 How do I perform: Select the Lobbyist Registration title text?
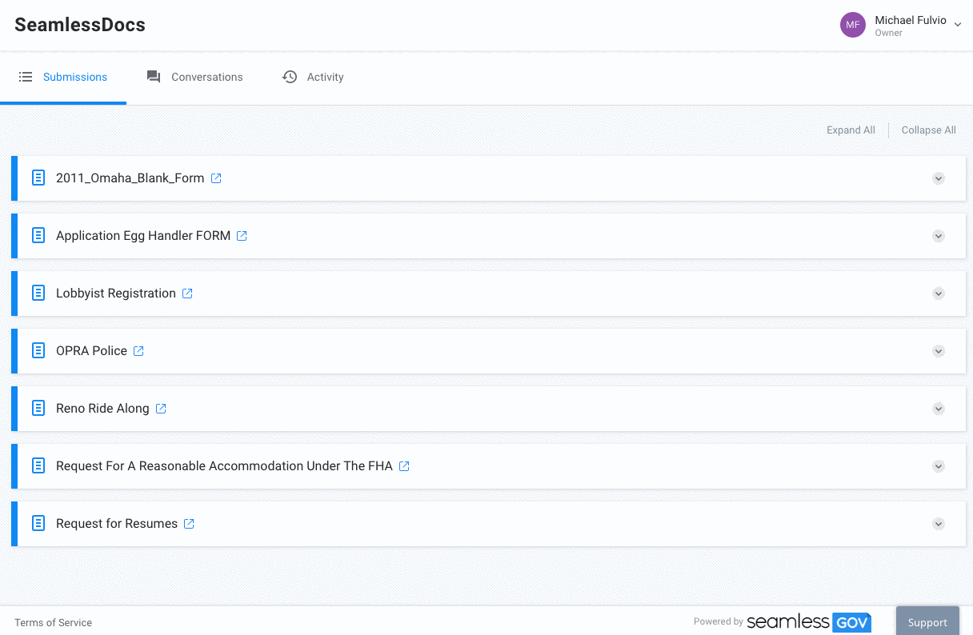[116, 294]
